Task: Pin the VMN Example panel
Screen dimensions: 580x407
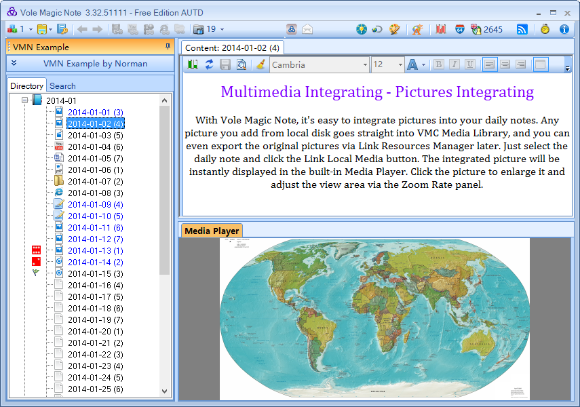Action: point(168,46)
